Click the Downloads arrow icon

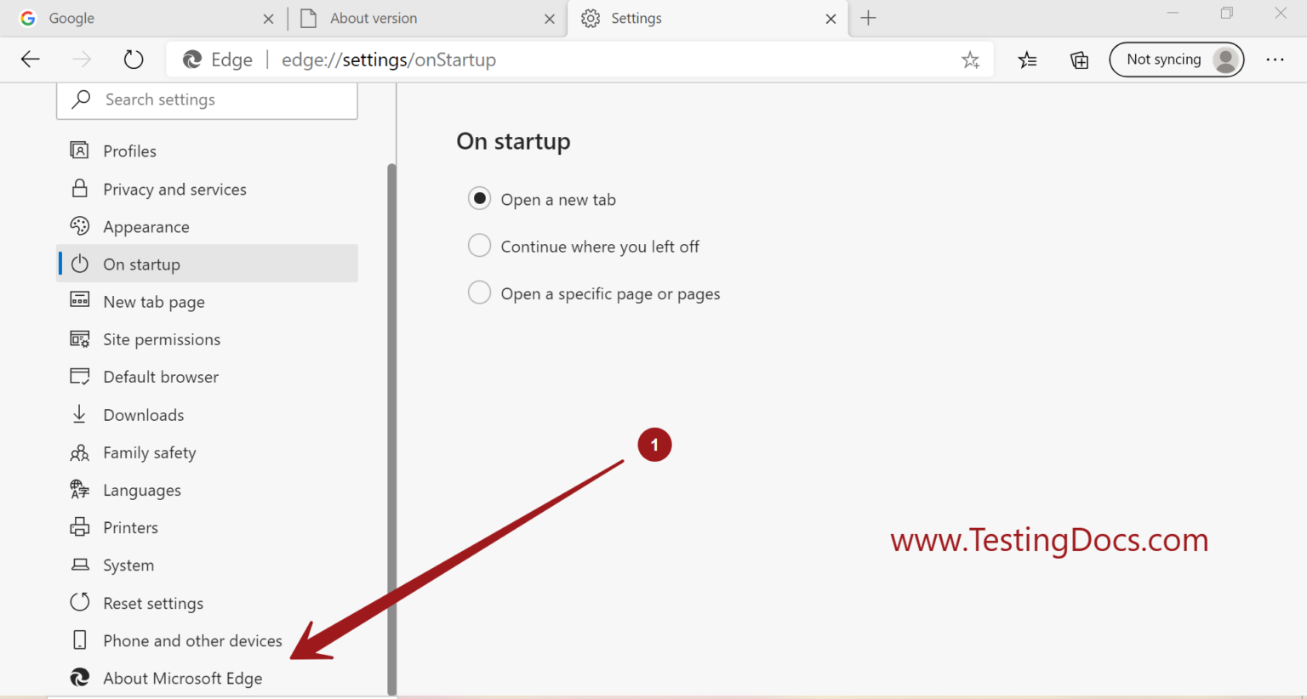(80, 414)
